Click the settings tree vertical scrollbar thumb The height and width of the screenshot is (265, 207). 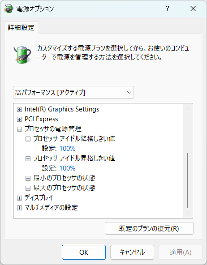[187, 180]
